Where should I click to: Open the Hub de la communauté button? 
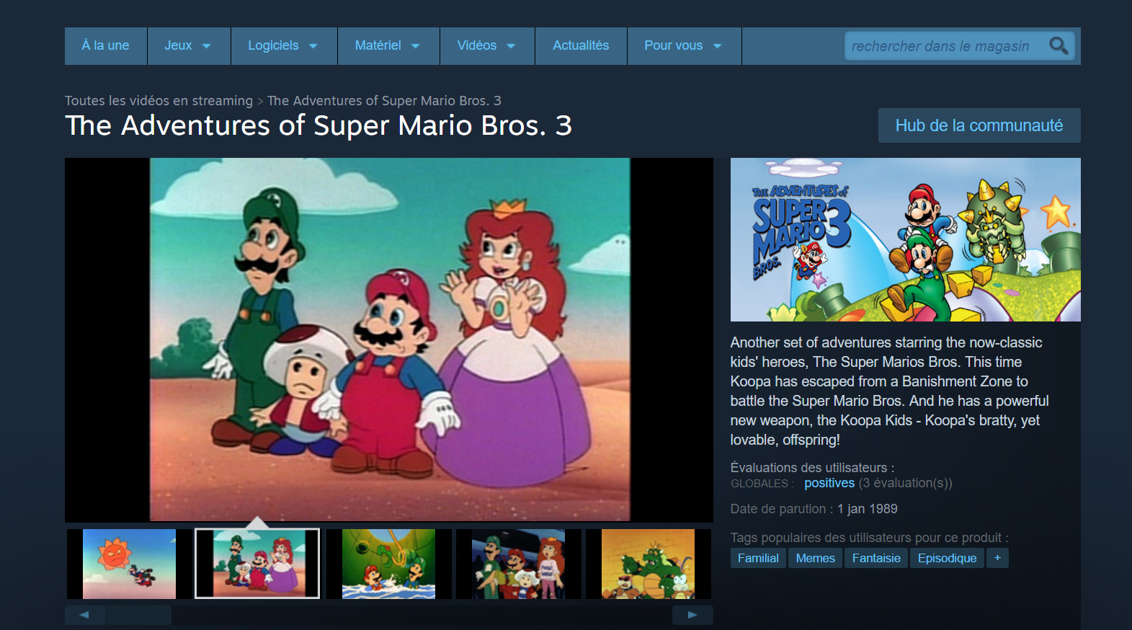coord(979,125)
